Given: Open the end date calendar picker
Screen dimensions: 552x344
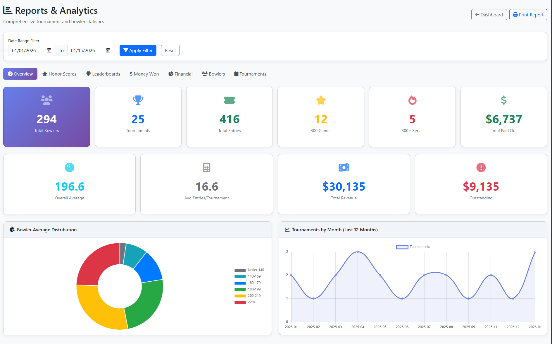Looking at the screenshot, I should pos(108,50).
